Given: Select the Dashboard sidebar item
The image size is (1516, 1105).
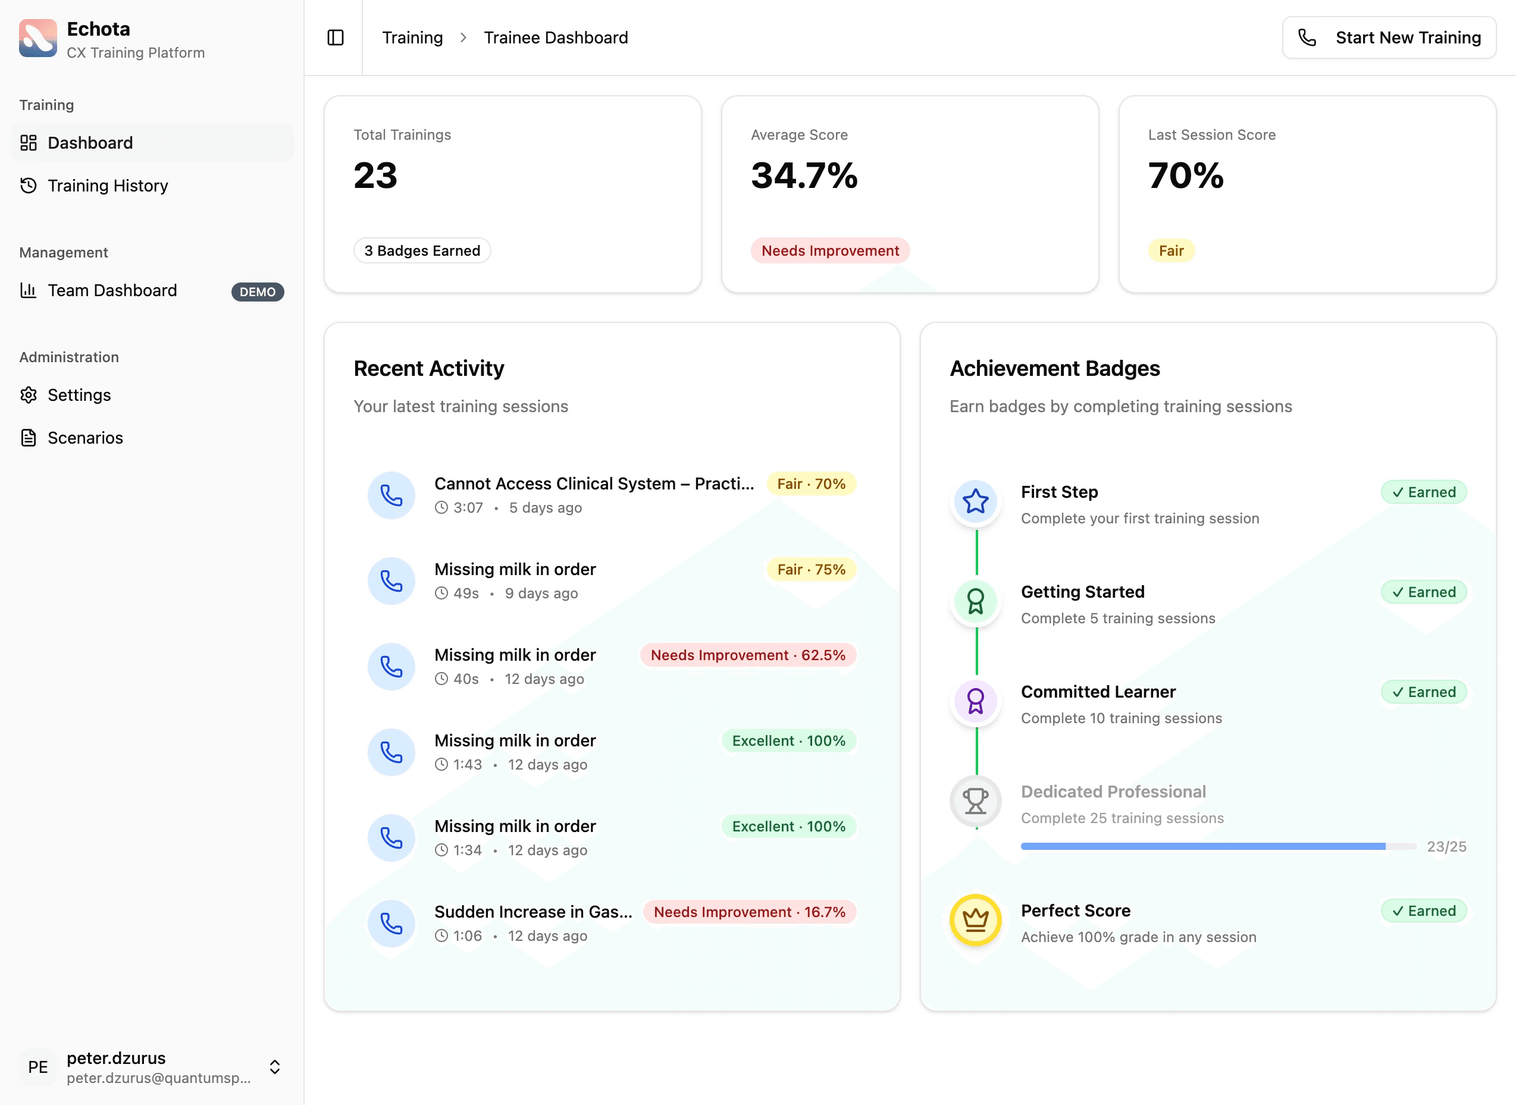Looking at the screenshot, I should tap(90, 143).
